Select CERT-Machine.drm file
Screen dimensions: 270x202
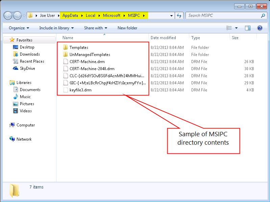(x=87, y=61)
